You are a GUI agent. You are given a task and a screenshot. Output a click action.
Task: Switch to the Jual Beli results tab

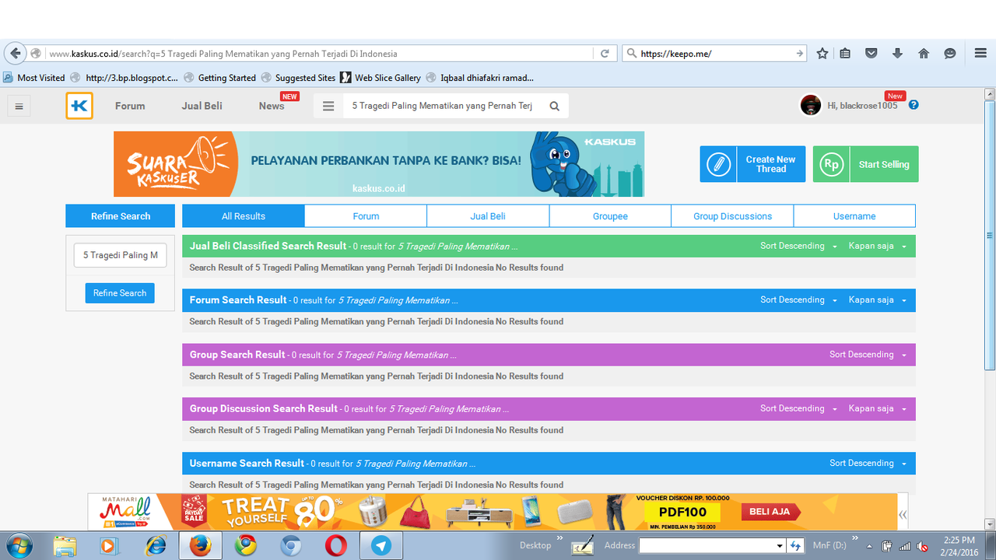click(x=488, y=216)
